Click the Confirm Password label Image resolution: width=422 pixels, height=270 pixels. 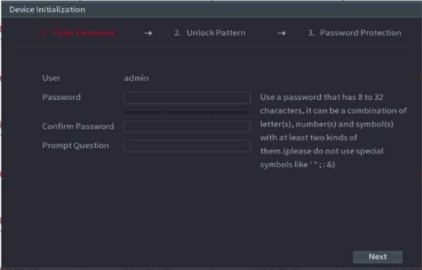pyautogui.click(x=78, y=126)
